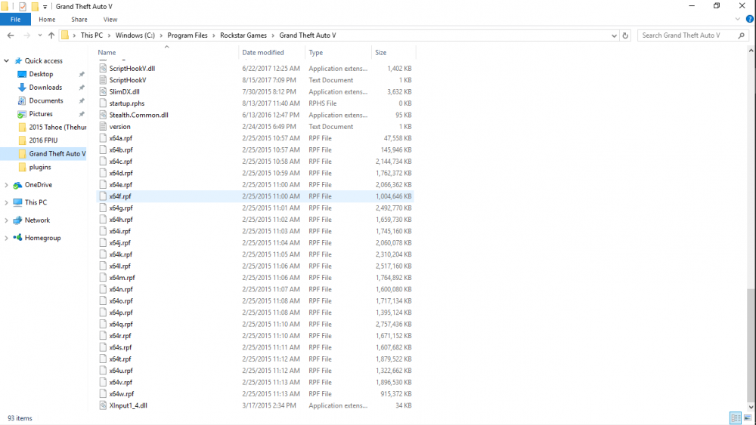Click the version text document icon

click(103, 126)
